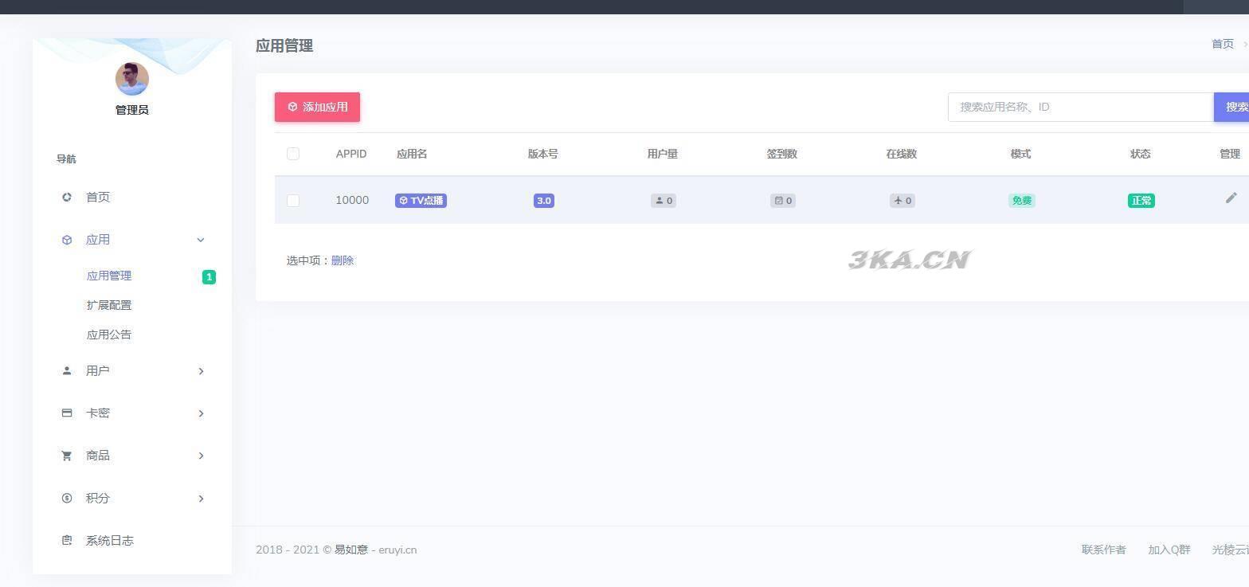Open the 扩展配置 submenu item
Viewport: 1249px width, 587px height.
109,305
